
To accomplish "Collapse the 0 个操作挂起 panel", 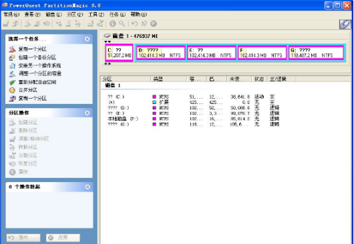I will click(87, 187).
